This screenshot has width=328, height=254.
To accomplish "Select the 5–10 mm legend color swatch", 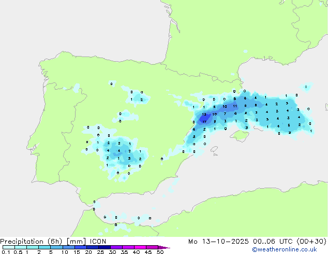I will 56,247.
